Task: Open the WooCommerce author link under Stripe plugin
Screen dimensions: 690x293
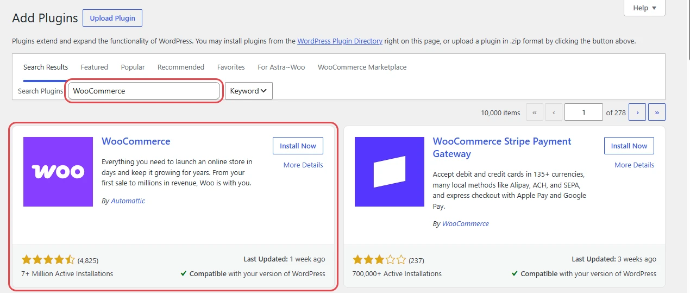Action: (x=466, y=224)
